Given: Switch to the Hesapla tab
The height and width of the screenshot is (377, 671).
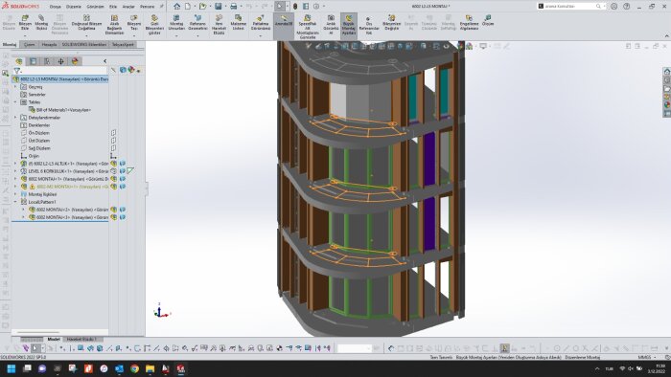Looking at the screenshot, I should [49, 44].
